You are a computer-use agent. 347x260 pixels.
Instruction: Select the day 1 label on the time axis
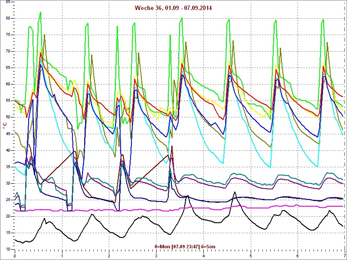tap(62, 256)
